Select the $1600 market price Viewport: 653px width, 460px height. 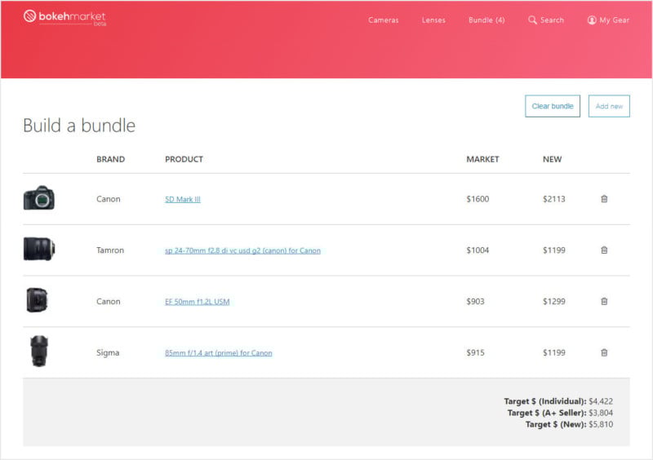coord(478,199)
